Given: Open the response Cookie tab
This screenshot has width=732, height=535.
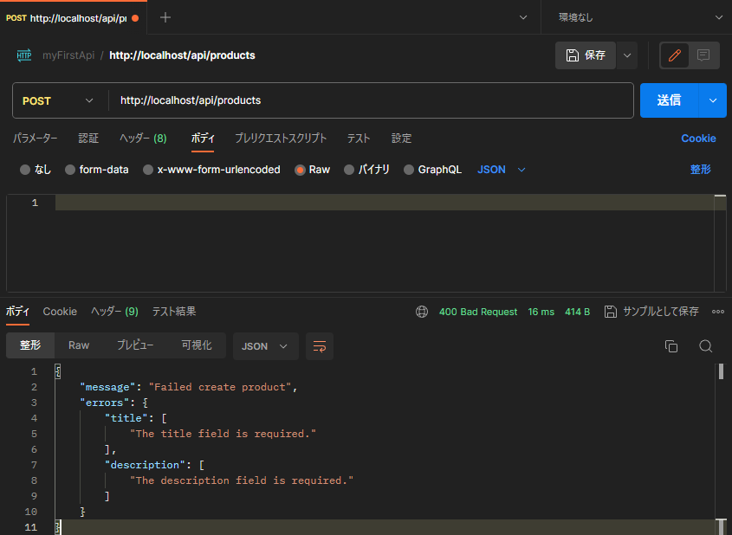Looking at the screenshot, I should click(60, 312).
